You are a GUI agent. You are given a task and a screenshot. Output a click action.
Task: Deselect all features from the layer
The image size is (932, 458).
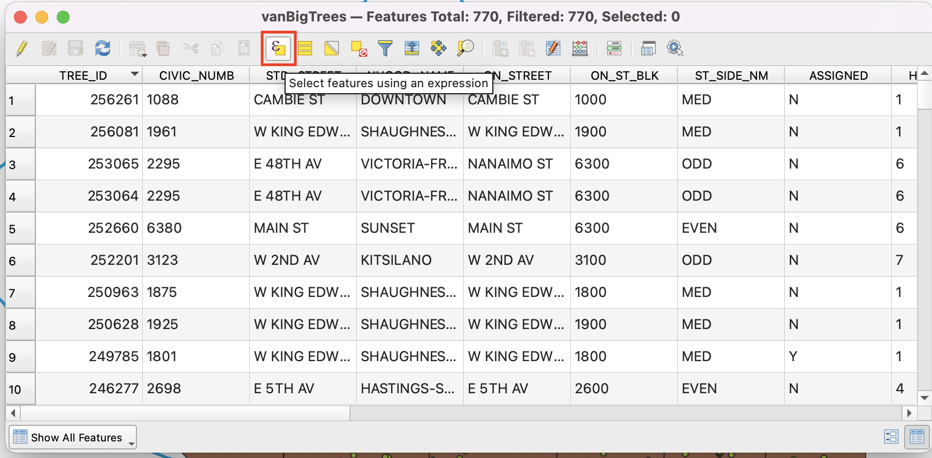pyautogui.click(x=358, y=49)
